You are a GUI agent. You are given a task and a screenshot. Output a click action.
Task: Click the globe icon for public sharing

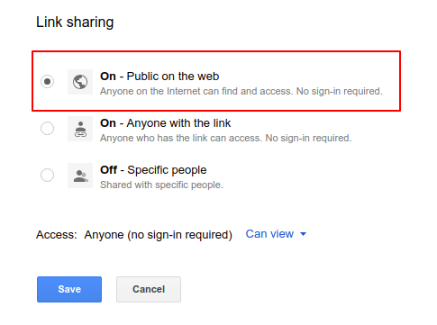click(80, 82)
